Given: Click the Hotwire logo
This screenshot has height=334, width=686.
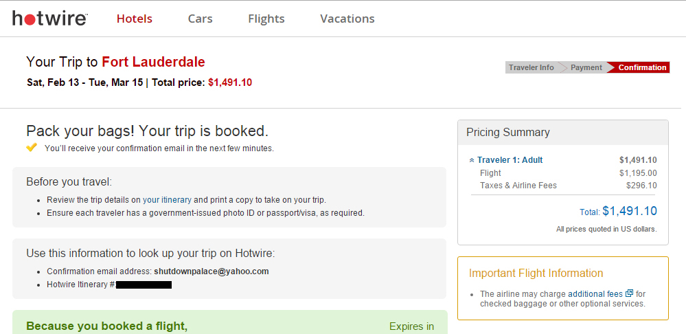Looking at the screenshot, I should (x=50, y=19).
